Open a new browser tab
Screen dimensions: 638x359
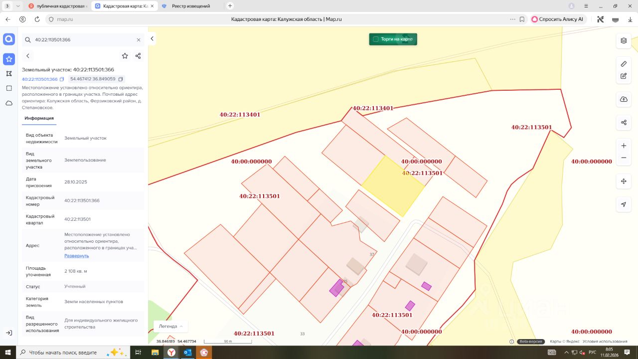point(230,6)
